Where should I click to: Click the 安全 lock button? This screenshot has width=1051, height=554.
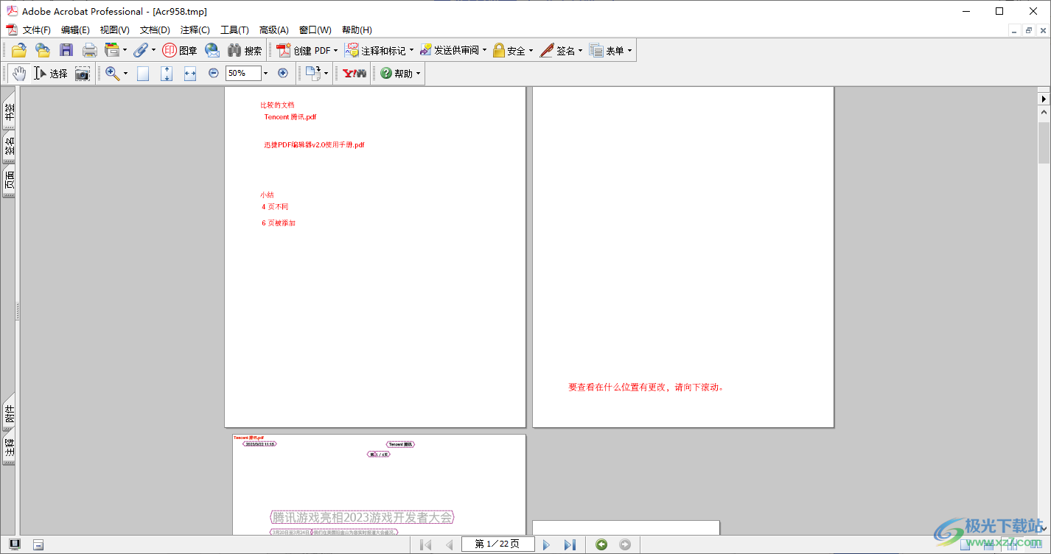(x=509, y=50)
